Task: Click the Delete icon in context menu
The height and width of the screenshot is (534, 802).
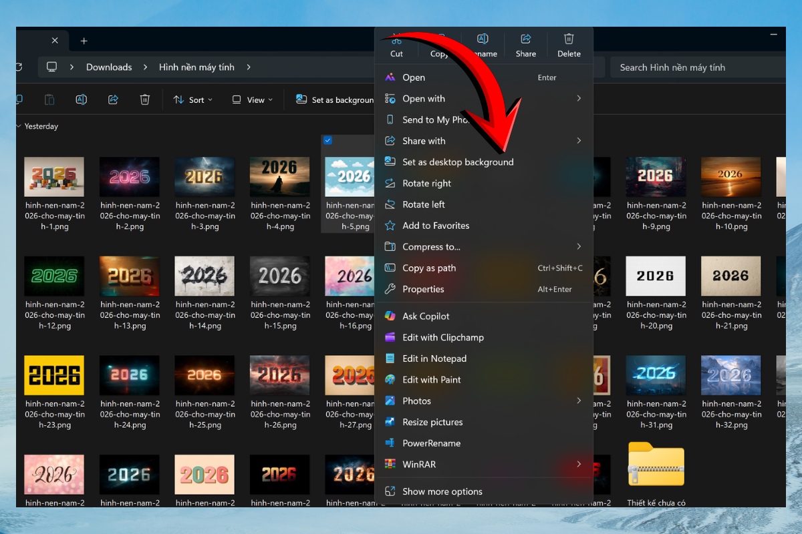Action: click(569, 39)
